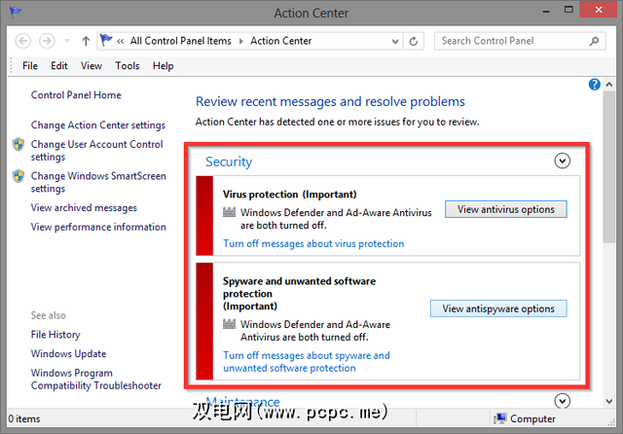The width and height of the screenshot is (623, 434).
Task: Click the scrollbar up arrow
Action: pos(609,85)
